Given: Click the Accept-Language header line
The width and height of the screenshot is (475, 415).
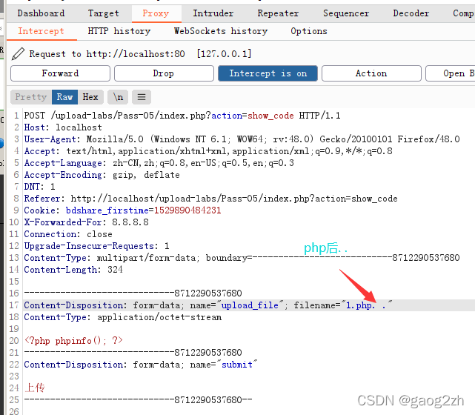Looking at the screenshot, I should [x=159, y=163].
